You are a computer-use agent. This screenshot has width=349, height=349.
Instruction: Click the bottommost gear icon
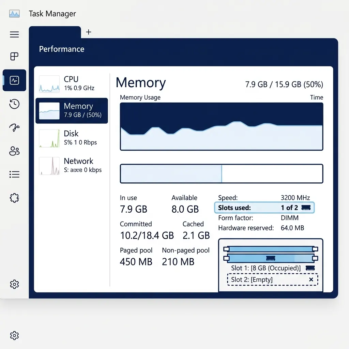(x=14, y=335)
